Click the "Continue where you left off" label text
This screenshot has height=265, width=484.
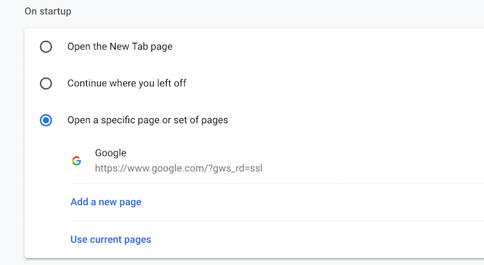tap(127, 83)
